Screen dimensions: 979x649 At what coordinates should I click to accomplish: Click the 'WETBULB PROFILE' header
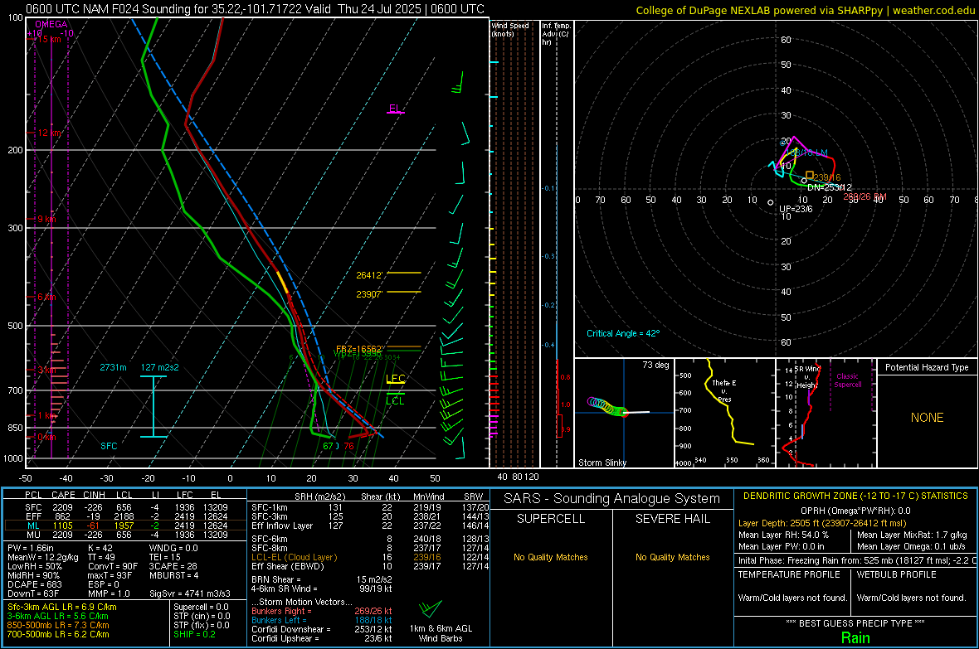[896, 574]
